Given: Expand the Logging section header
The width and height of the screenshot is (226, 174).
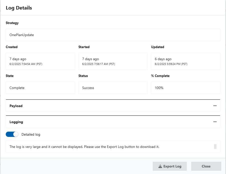Looking at the screenshot, I should coord(113,122).
